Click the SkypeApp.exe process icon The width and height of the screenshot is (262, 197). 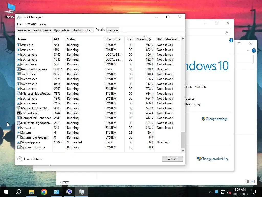19,142
